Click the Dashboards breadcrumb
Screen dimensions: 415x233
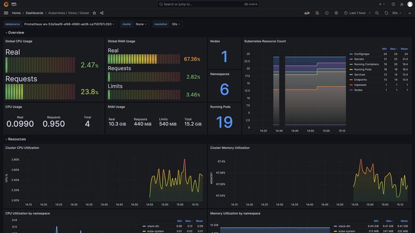[x=35, y=13]
